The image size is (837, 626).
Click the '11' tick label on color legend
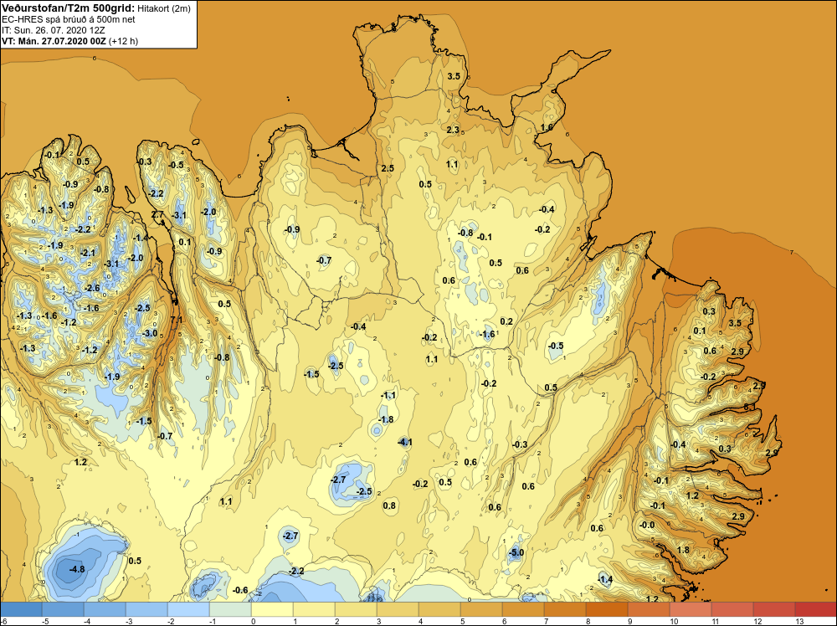[x=716, y=621]
